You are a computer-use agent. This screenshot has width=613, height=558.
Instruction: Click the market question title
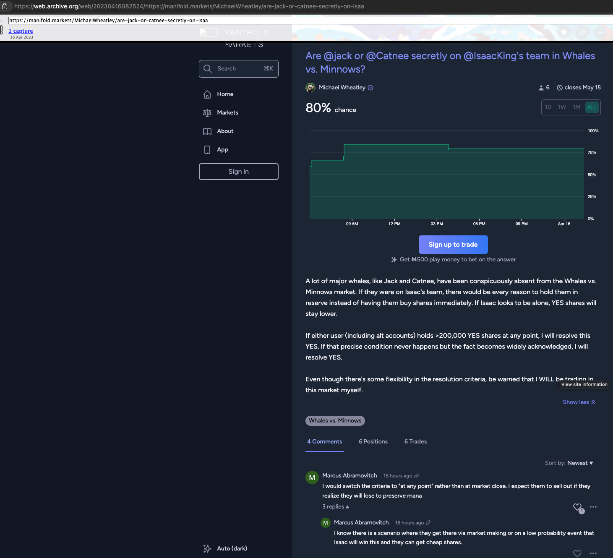[450, 63]
